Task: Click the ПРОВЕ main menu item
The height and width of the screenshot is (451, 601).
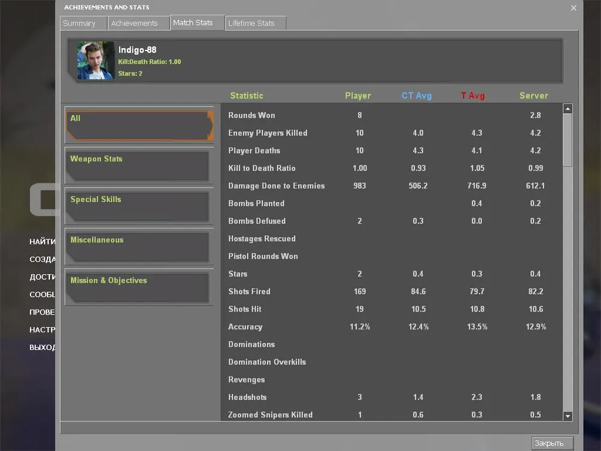Action: tap(42, 312)
